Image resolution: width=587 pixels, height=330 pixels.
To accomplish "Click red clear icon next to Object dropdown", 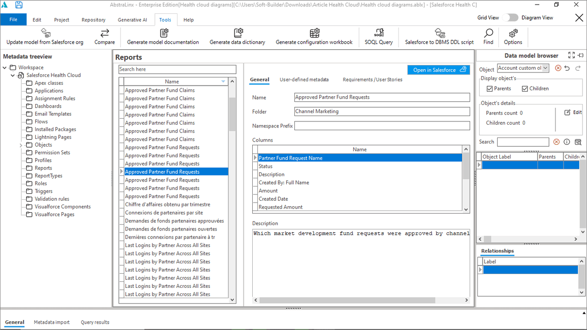I will pyautogui.click(x=558, y=68).
